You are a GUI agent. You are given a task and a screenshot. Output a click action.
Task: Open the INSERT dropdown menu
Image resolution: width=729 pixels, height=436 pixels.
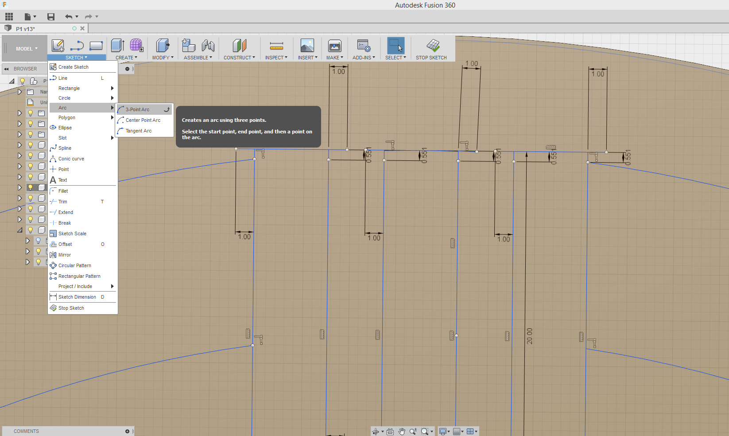pyautogui.click(x=308, y=58)
